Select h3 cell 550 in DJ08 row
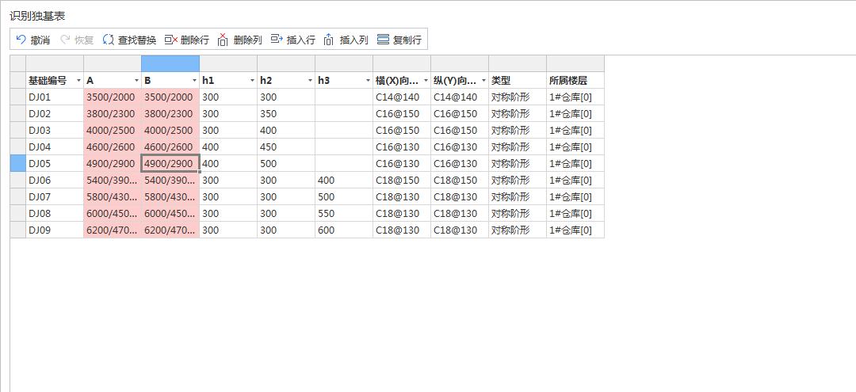The image size is (856, 392). point(344,214)
